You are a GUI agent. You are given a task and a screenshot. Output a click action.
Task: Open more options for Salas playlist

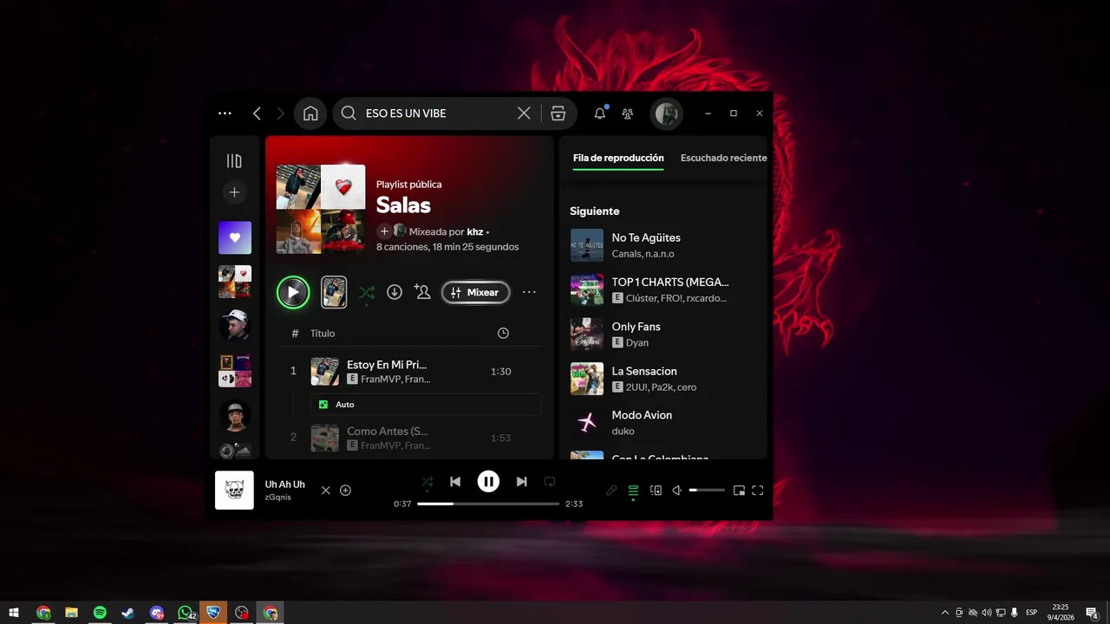click(529, 292)
